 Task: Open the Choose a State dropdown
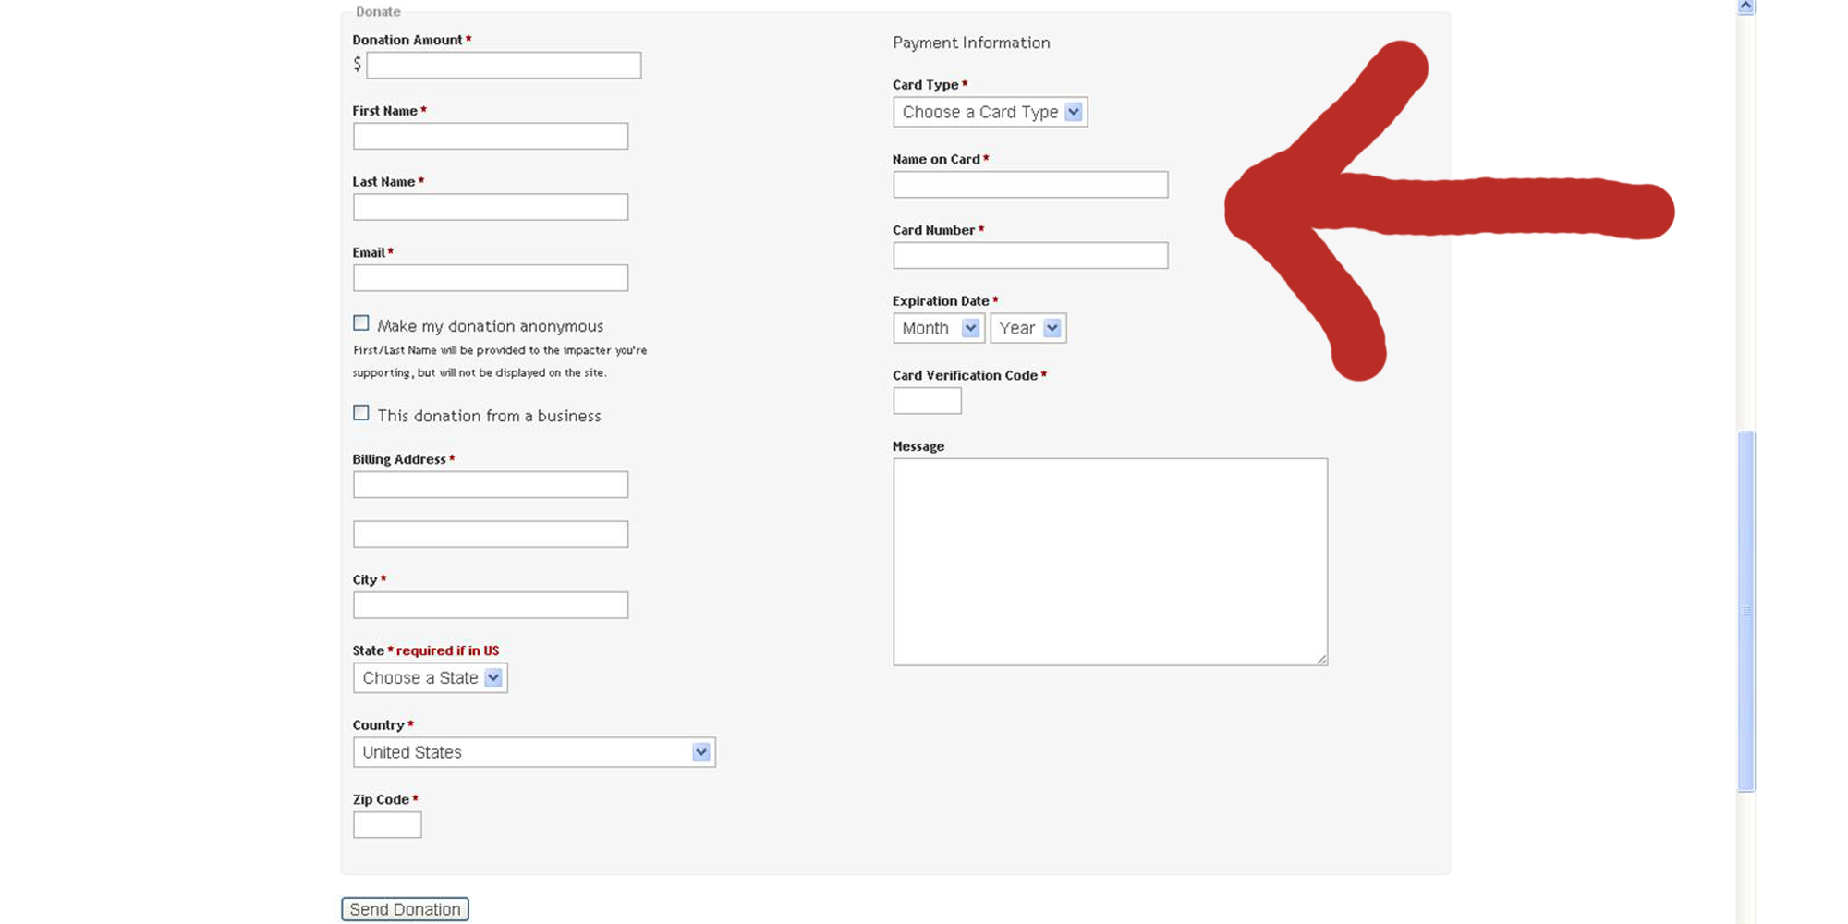coord(431,678)
